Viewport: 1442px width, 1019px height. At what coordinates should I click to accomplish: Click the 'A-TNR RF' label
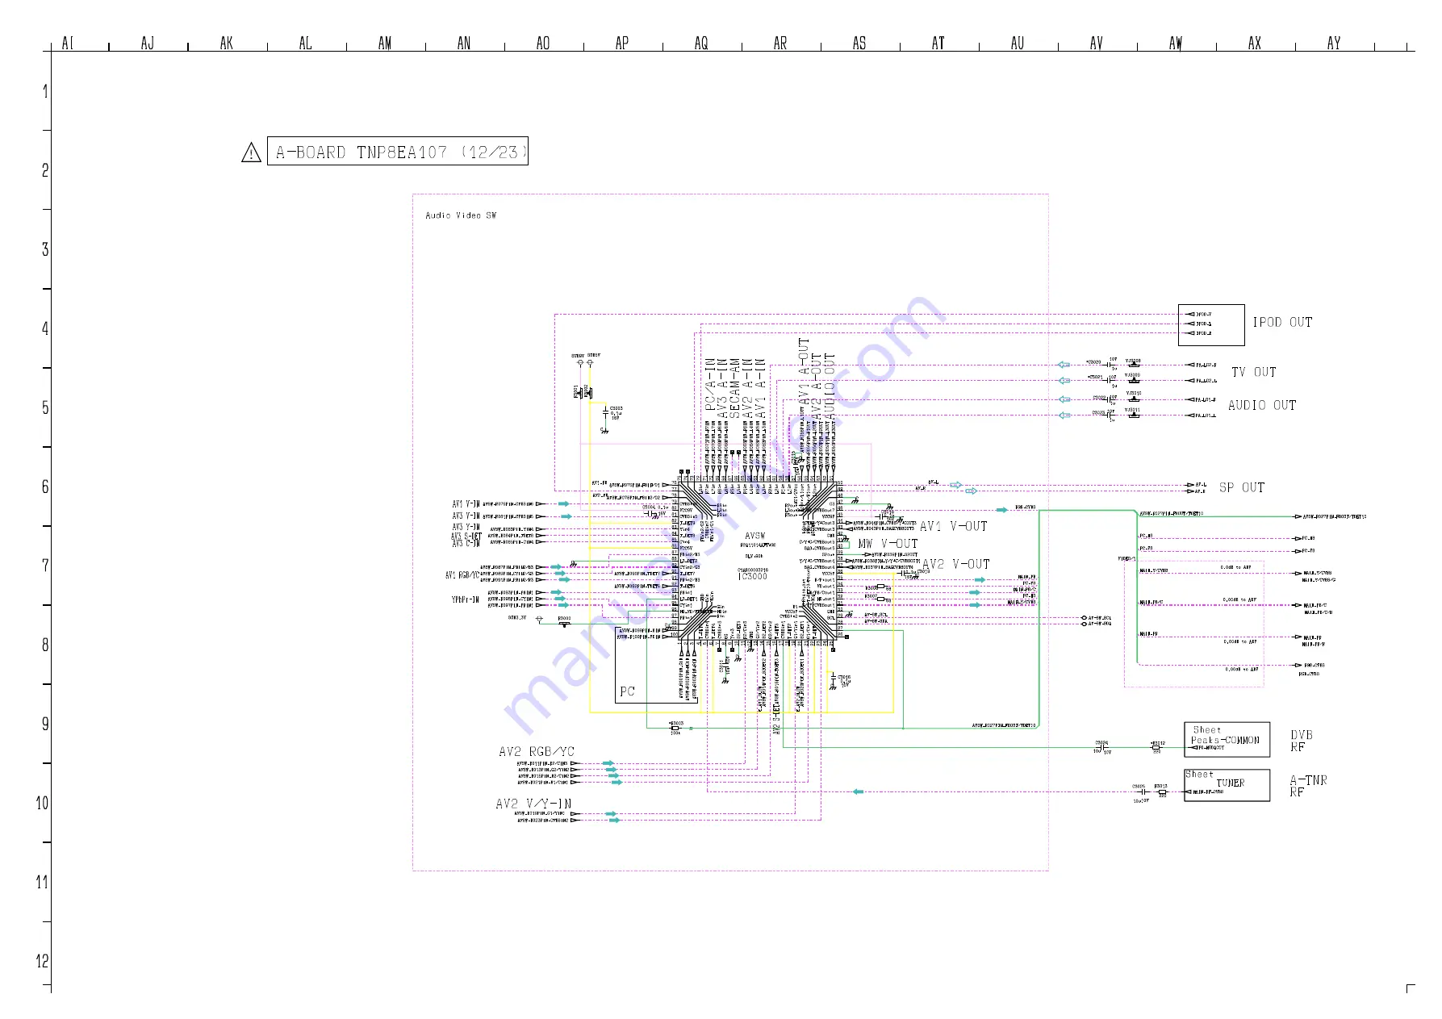(1307, 786)
